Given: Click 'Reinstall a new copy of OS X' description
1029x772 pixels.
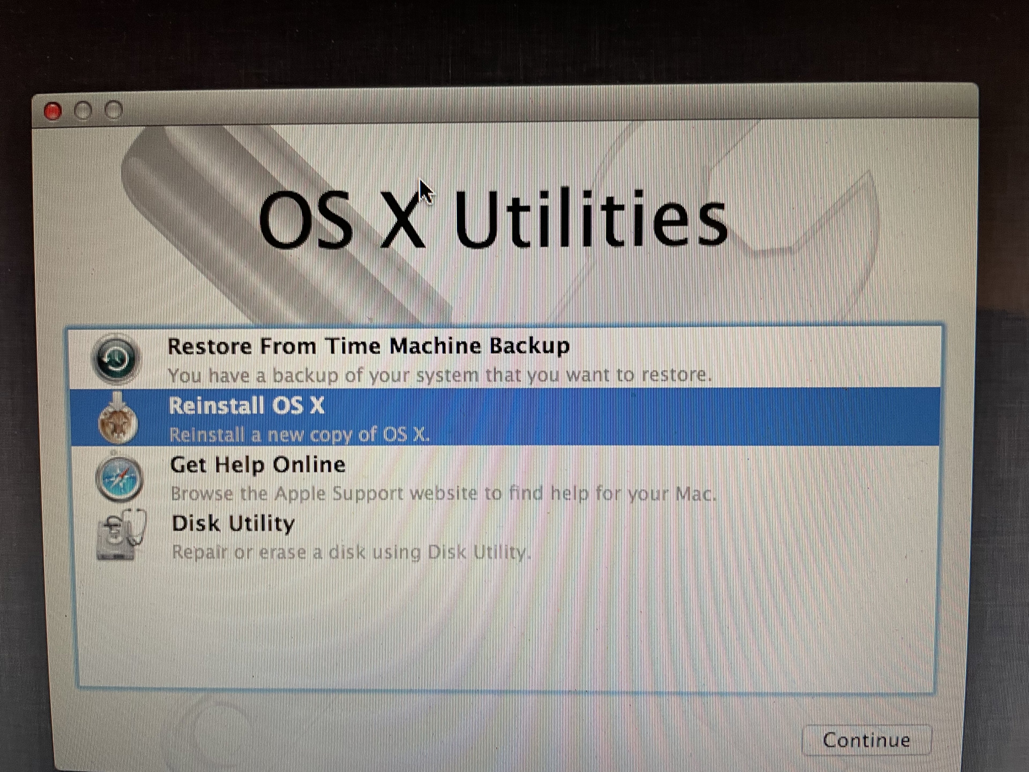Looking at the screenshot, I should click(299, 435).
